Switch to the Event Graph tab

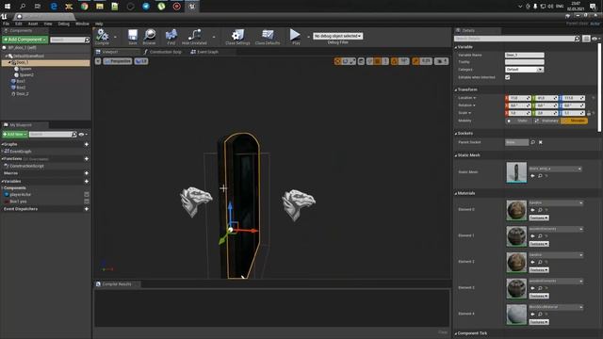tap(204, 52)
